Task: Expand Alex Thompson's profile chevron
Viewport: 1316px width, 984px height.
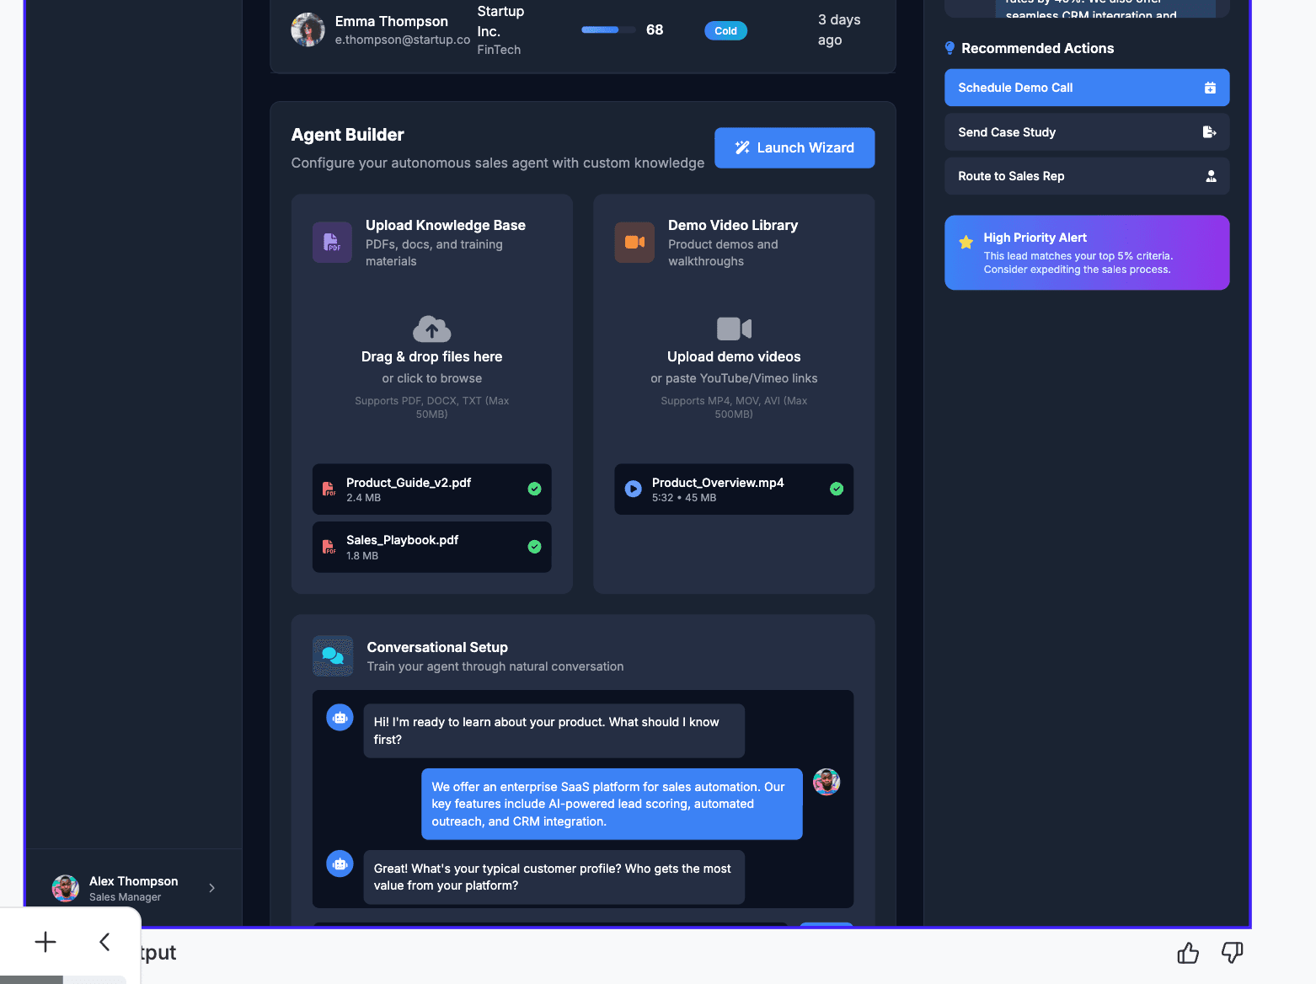Action: pos(212,888)
